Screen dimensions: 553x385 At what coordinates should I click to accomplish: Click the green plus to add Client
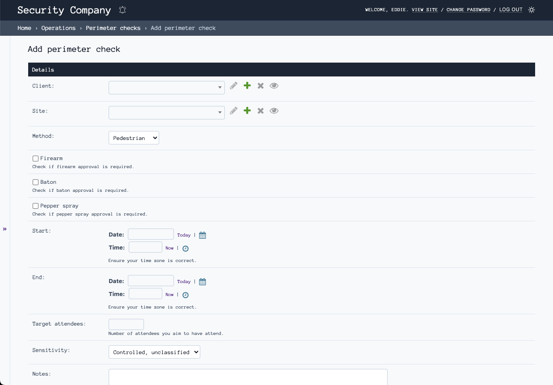coord(247,85)
